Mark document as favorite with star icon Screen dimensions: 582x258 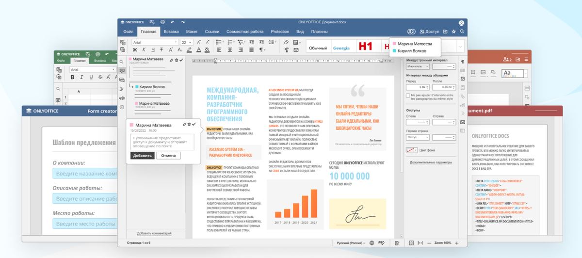[x=453, y=32]
